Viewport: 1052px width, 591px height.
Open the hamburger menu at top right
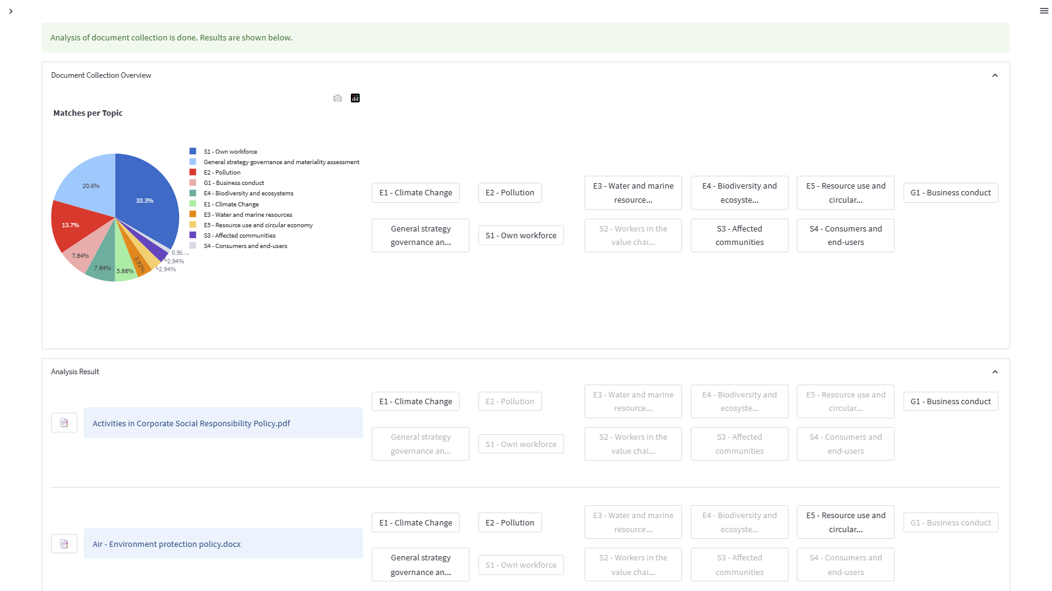tap(1043, 11)
